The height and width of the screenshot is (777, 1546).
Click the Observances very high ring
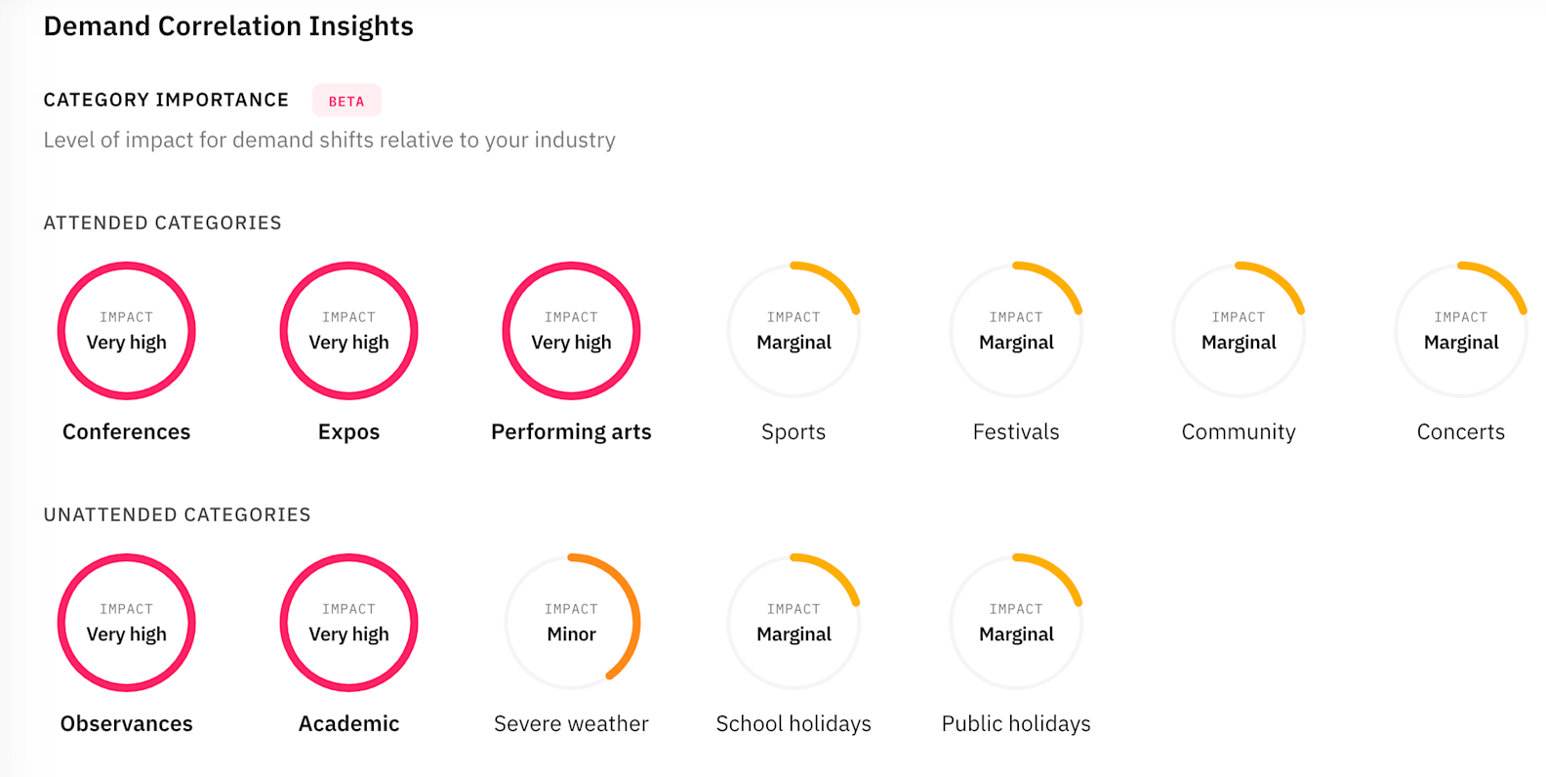click(x=127, y=623)
